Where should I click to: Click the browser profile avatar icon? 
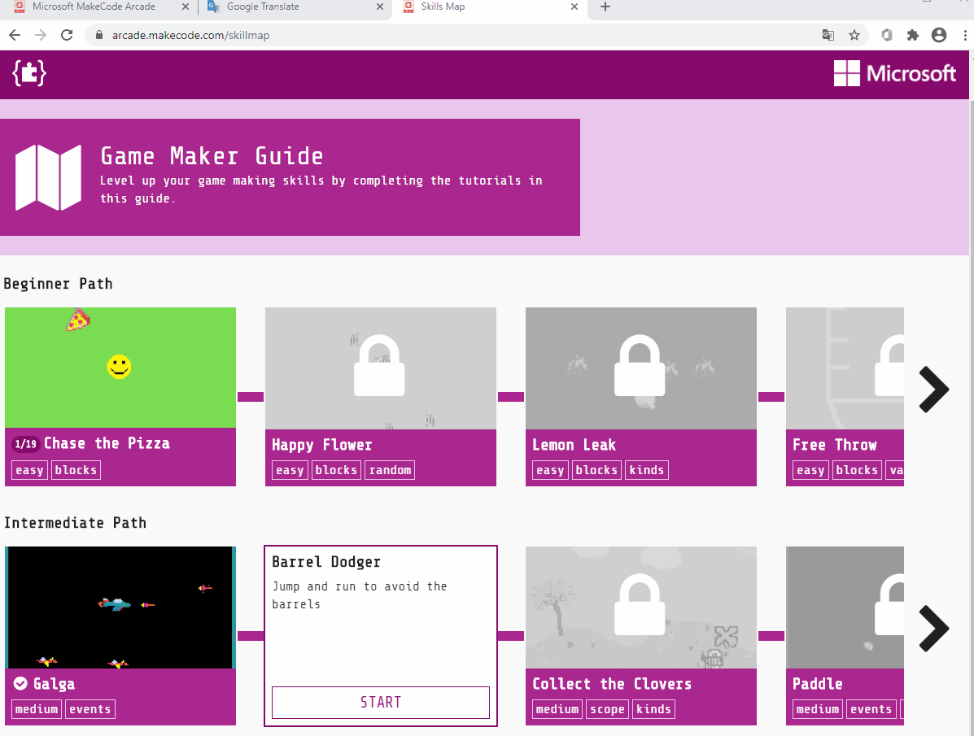click(939, 35)
